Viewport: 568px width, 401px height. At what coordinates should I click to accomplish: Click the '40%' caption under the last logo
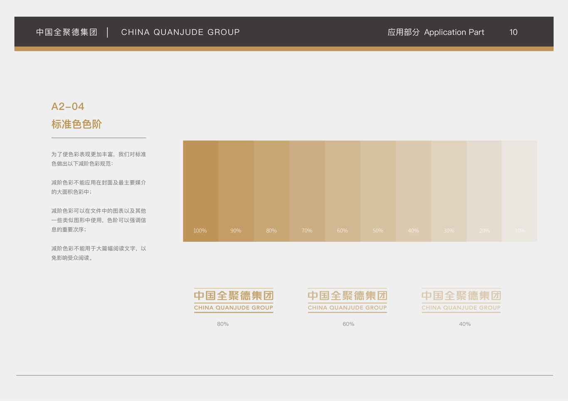point(465,324)
